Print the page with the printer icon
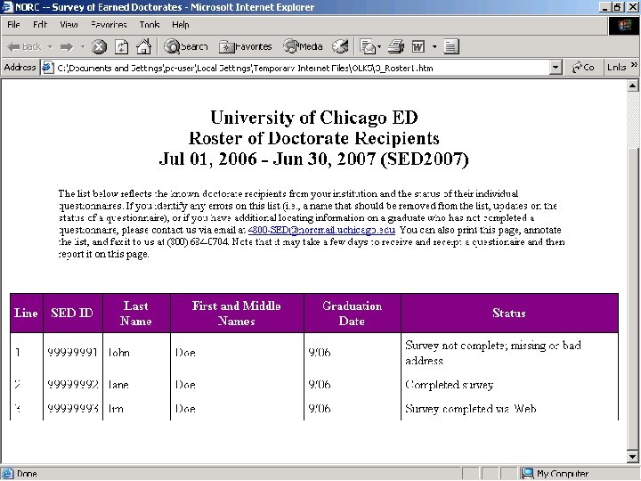 (x=395, y=46)
